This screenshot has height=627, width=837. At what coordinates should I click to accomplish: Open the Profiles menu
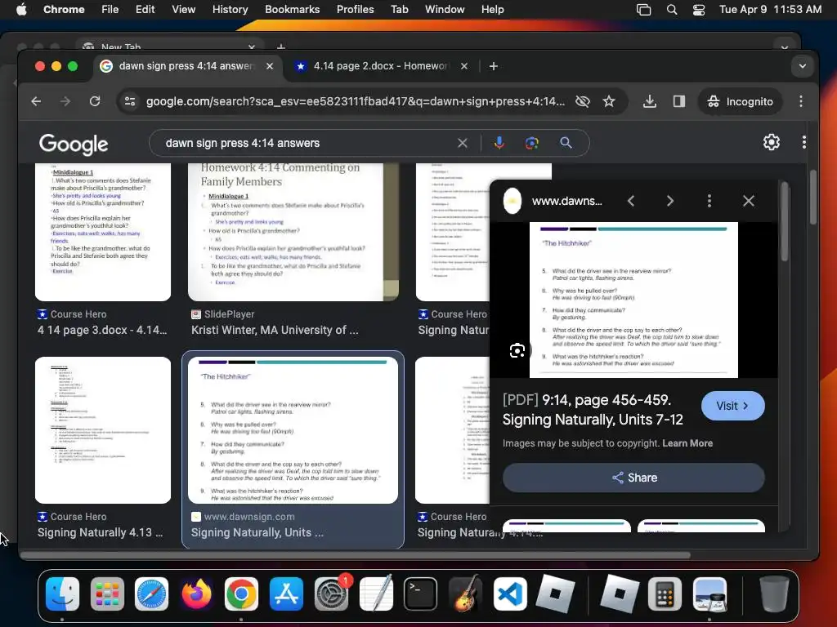tap(355, 9)
